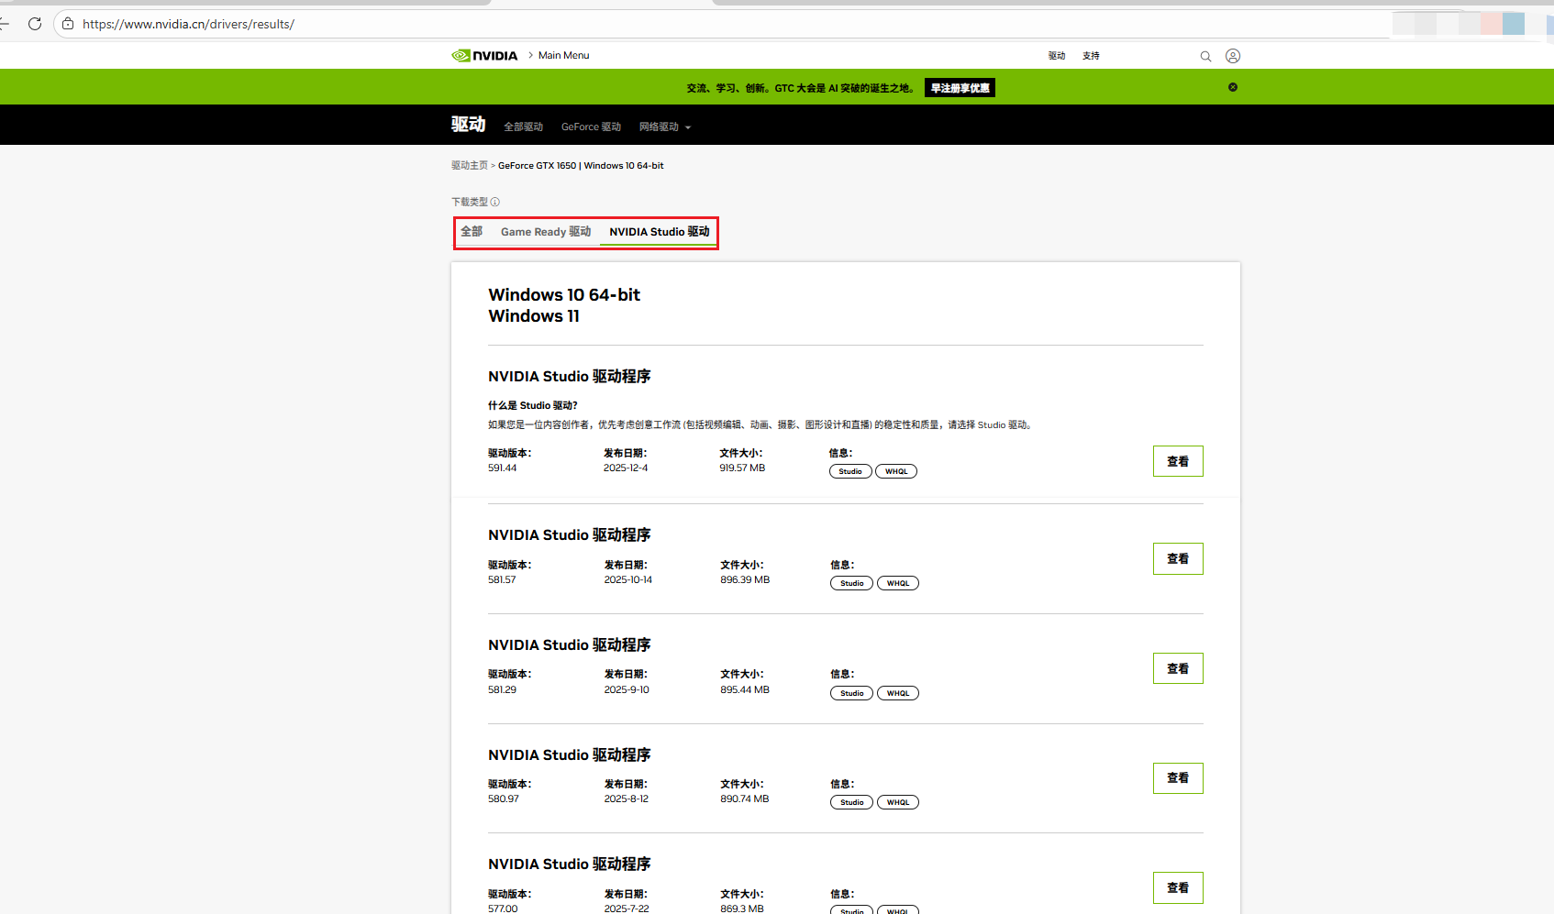The height and width of the screenshot is (914, 1554).
Task: Dismiss the green GTC banner
Action: click(1233, 87)
